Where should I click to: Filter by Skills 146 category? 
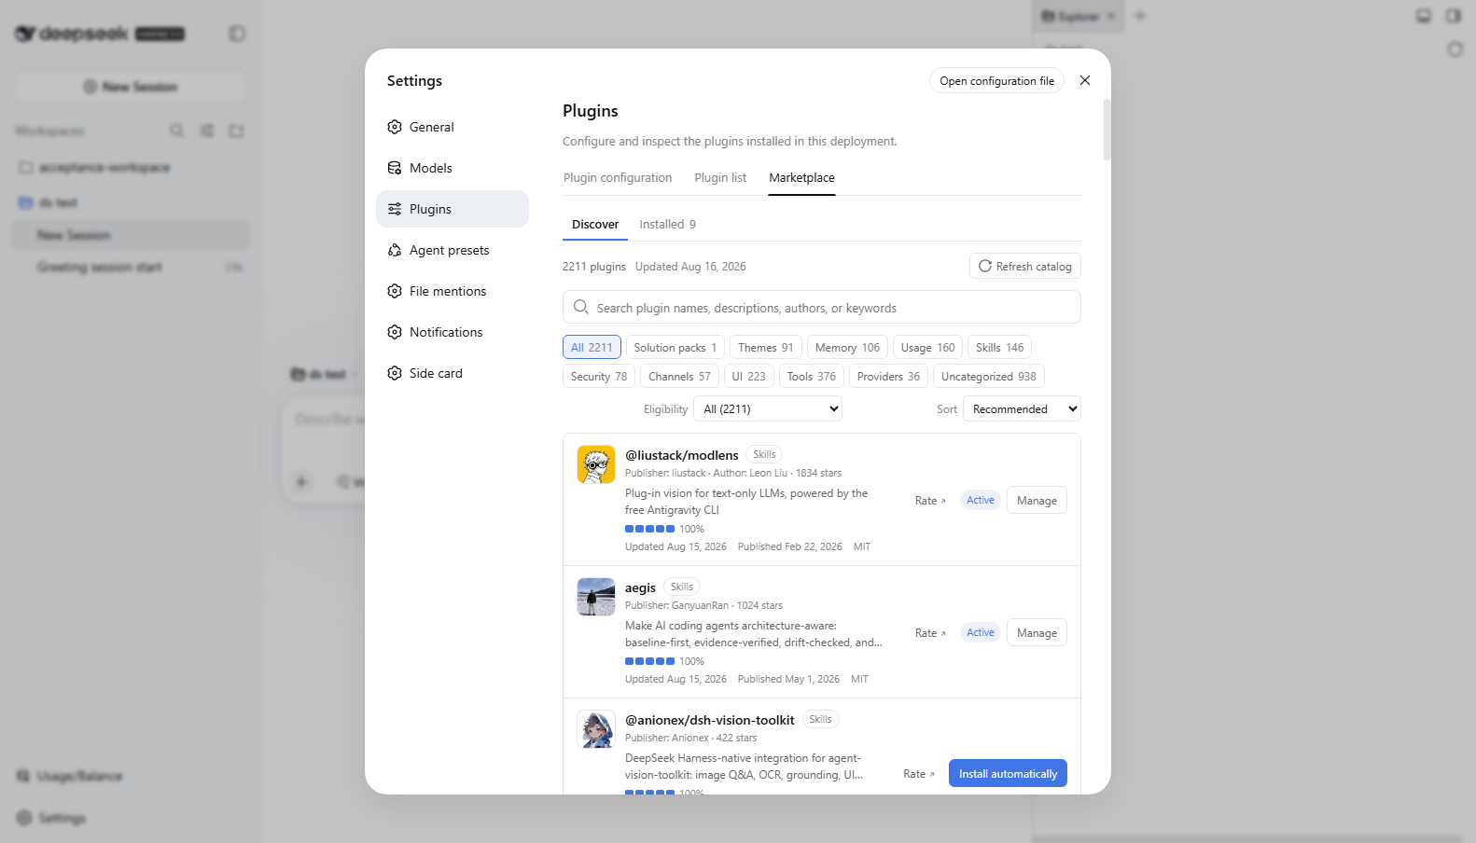(999, 347)
